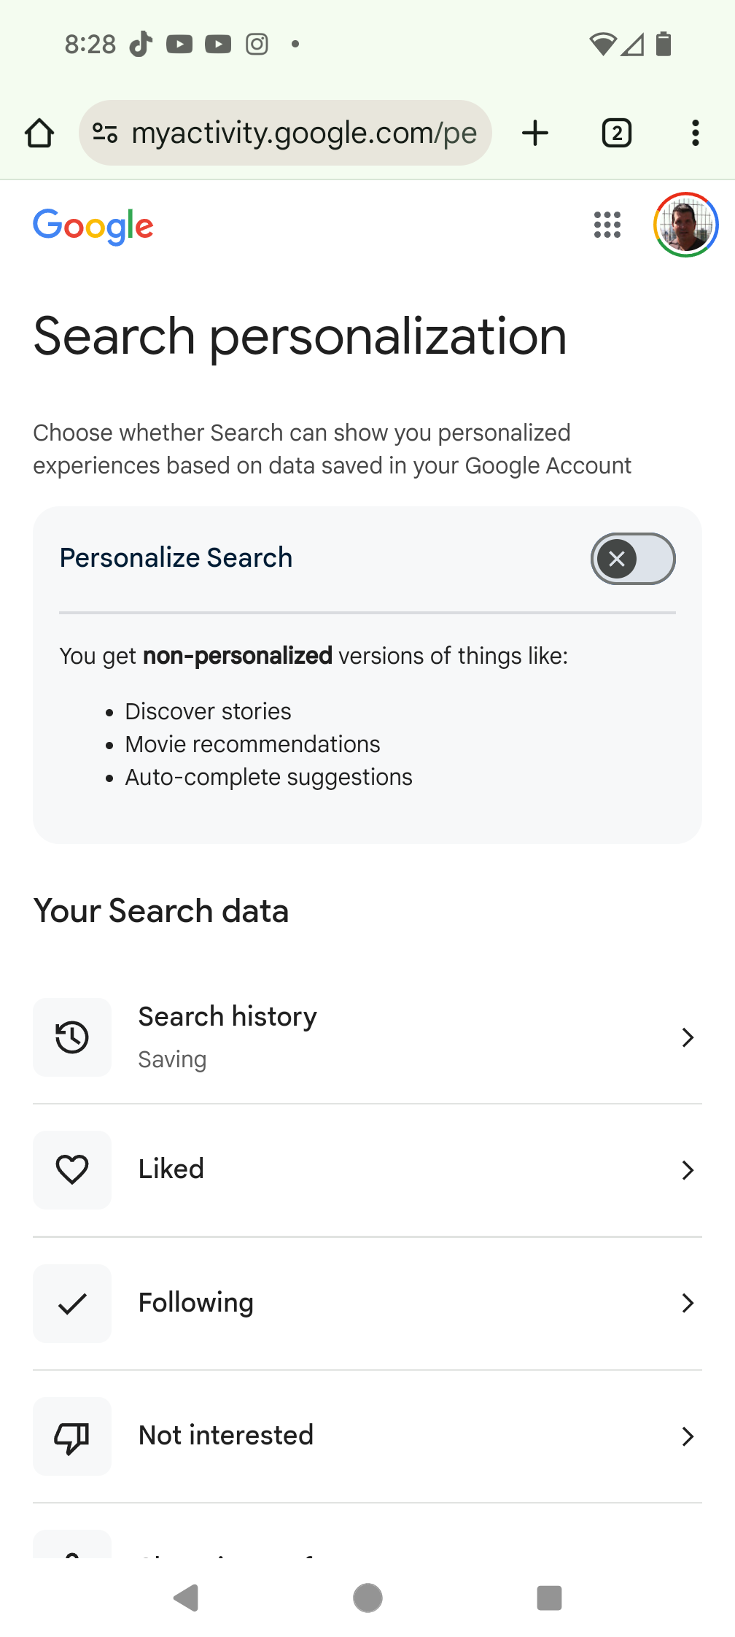Tap the Search history clock icon
This screenshot has height=1637, width=735.
click(72, 1037)
